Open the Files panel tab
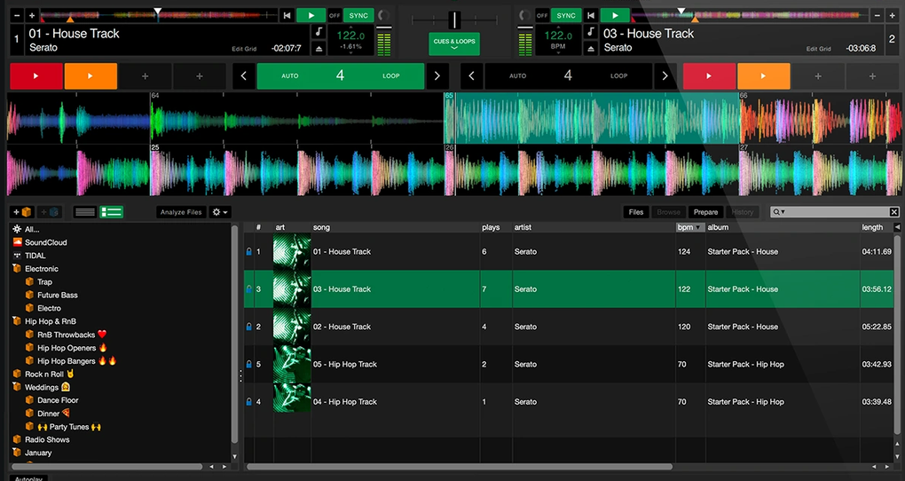 (636, 212)
